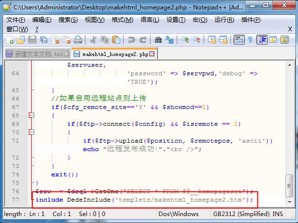Toggle word wrap toolbar button

pos(239,40)
